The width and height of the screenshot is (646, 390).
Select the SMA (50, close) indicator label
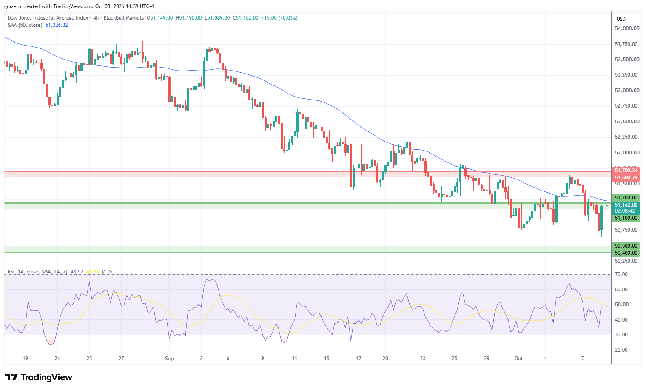click(x=25, y=25)
